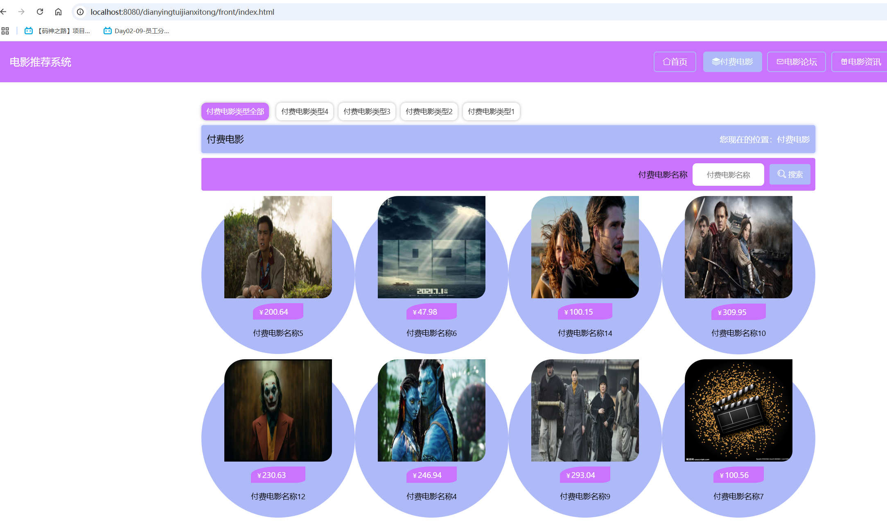Image resolution: width=887 pixels, height=525 pixels.
Task: Click the ¥100.15 price tag
Action: pos(585,312)
